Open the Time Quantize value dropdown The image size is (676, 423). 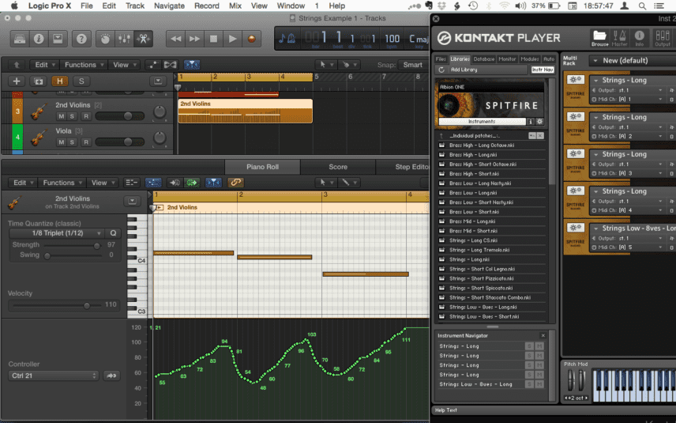click(x=57, y=233)
